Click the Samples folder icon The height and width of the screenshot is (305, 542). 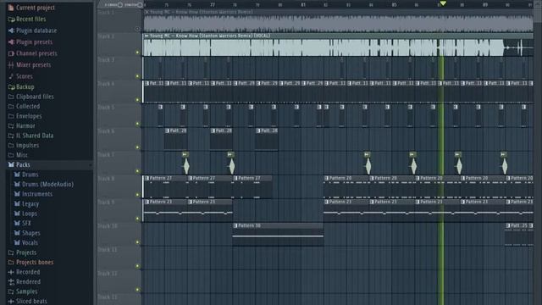[x=11, y=291]
